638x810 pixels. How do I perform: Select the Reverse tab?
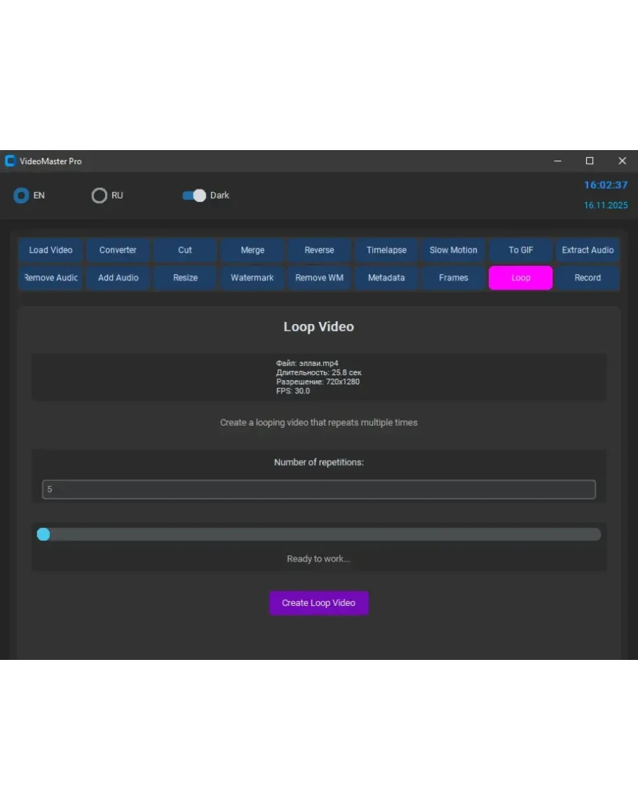(x=319, y=250)
